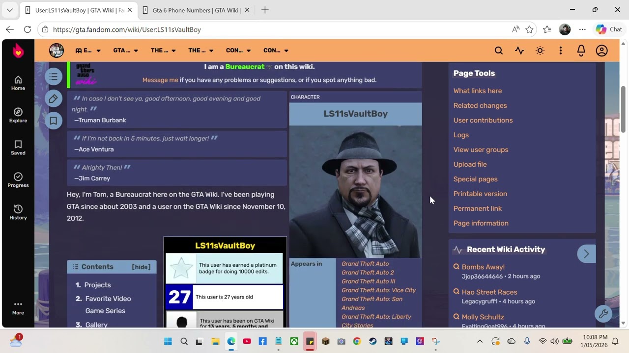Open the Fandom heart logo home
The image size is (629, 353).
pos(18,50)
